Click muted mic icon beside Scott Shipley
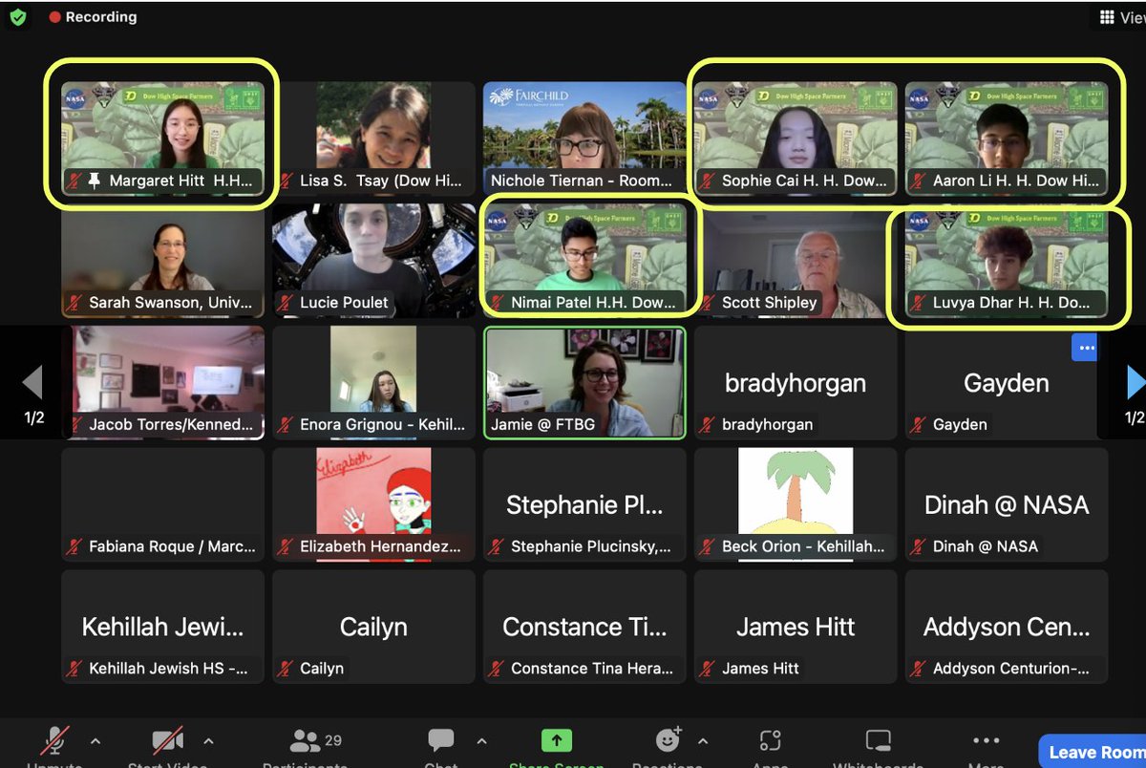Screen dimensions: 1146x768 709,302
